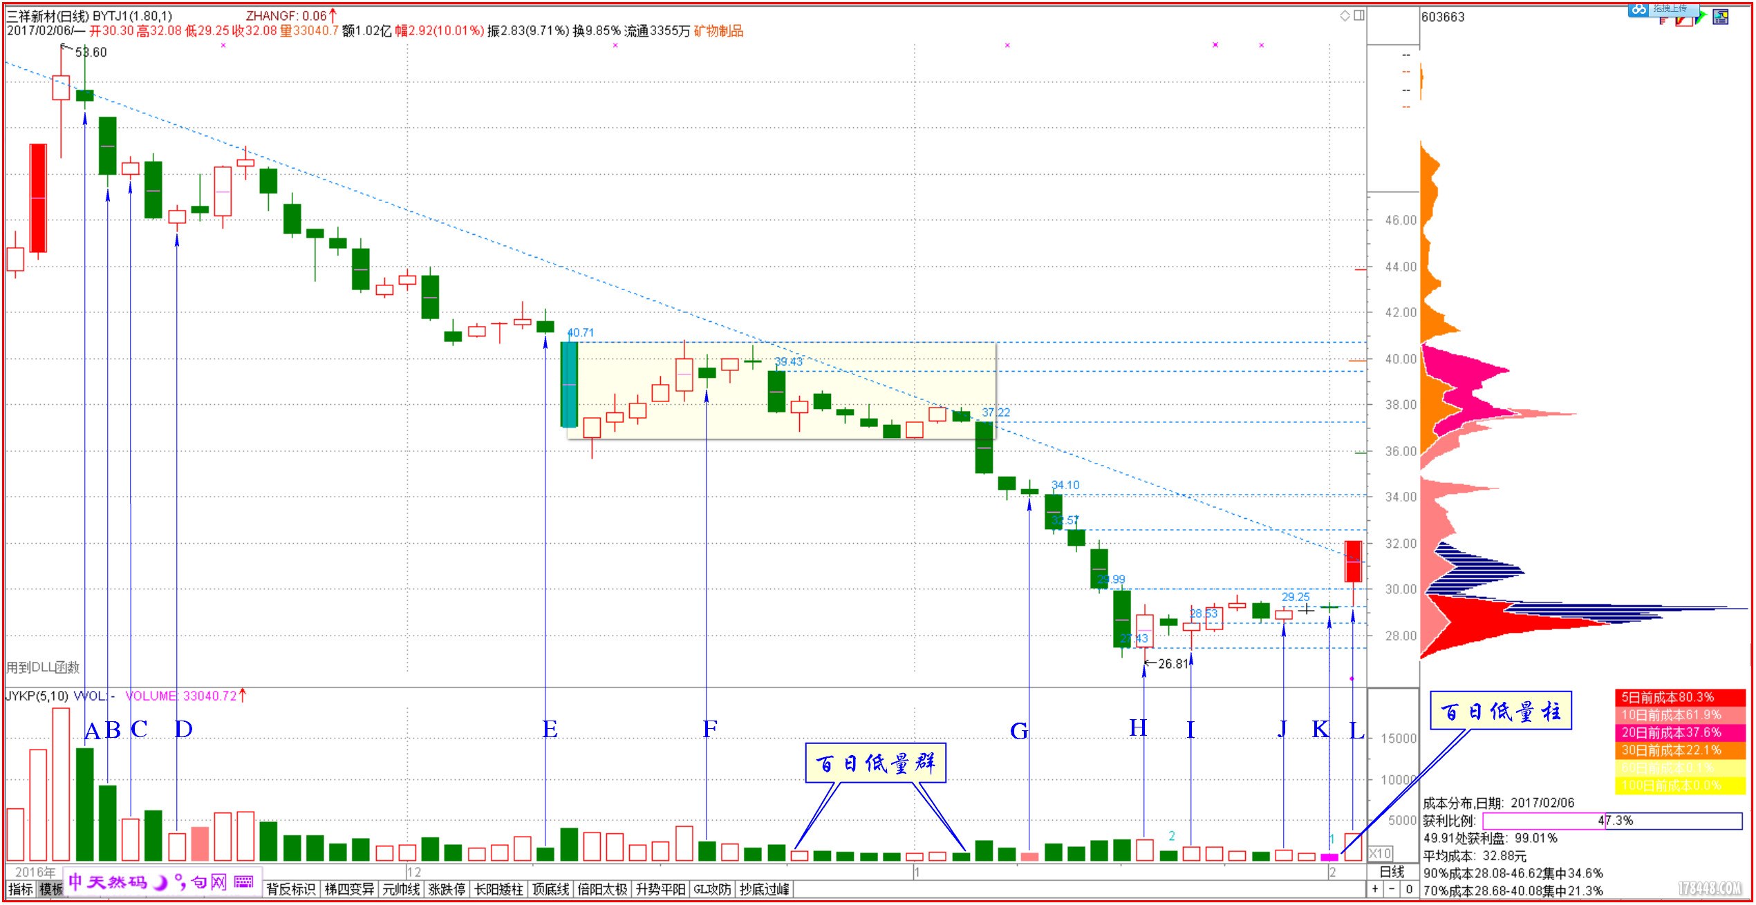Click the input method keyboard icon
Screen dimensions: 1756x905
[x=243, y=882]
